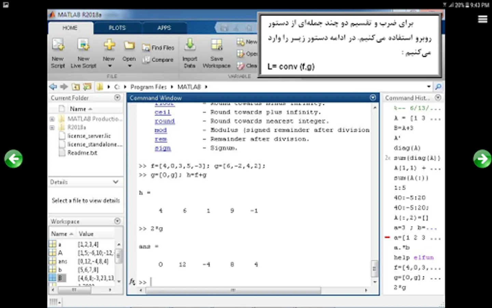This screenshot has width=492, height=308.
Task: Select diag(A) in the Command History
Action: click(407, 148)
